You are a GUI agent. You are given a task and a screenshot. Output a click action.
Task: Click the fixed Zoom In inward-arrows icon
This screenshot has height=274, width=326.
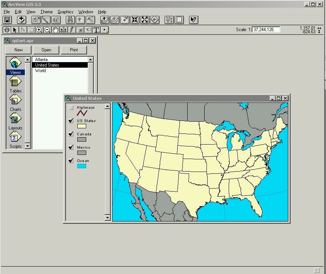[135, 20]
